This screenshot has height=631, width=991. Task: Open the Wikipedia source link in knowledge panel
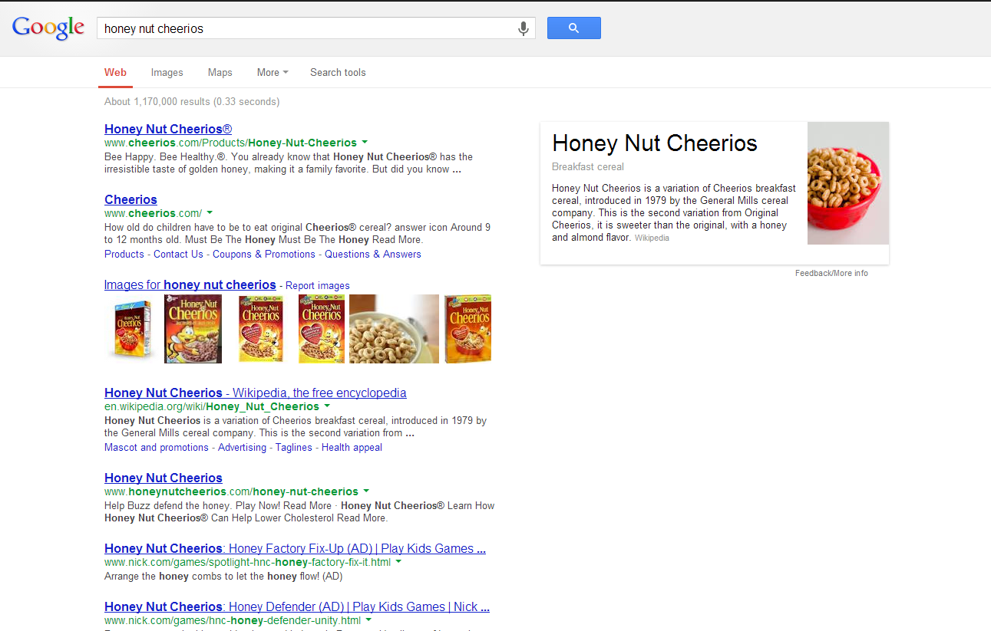(652, 238)
